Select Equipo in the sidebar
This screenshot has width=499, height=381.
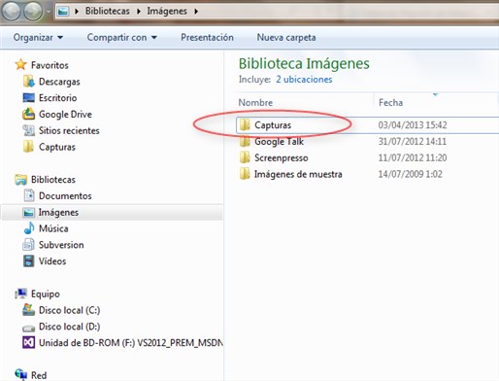click(x=46, y=294)
